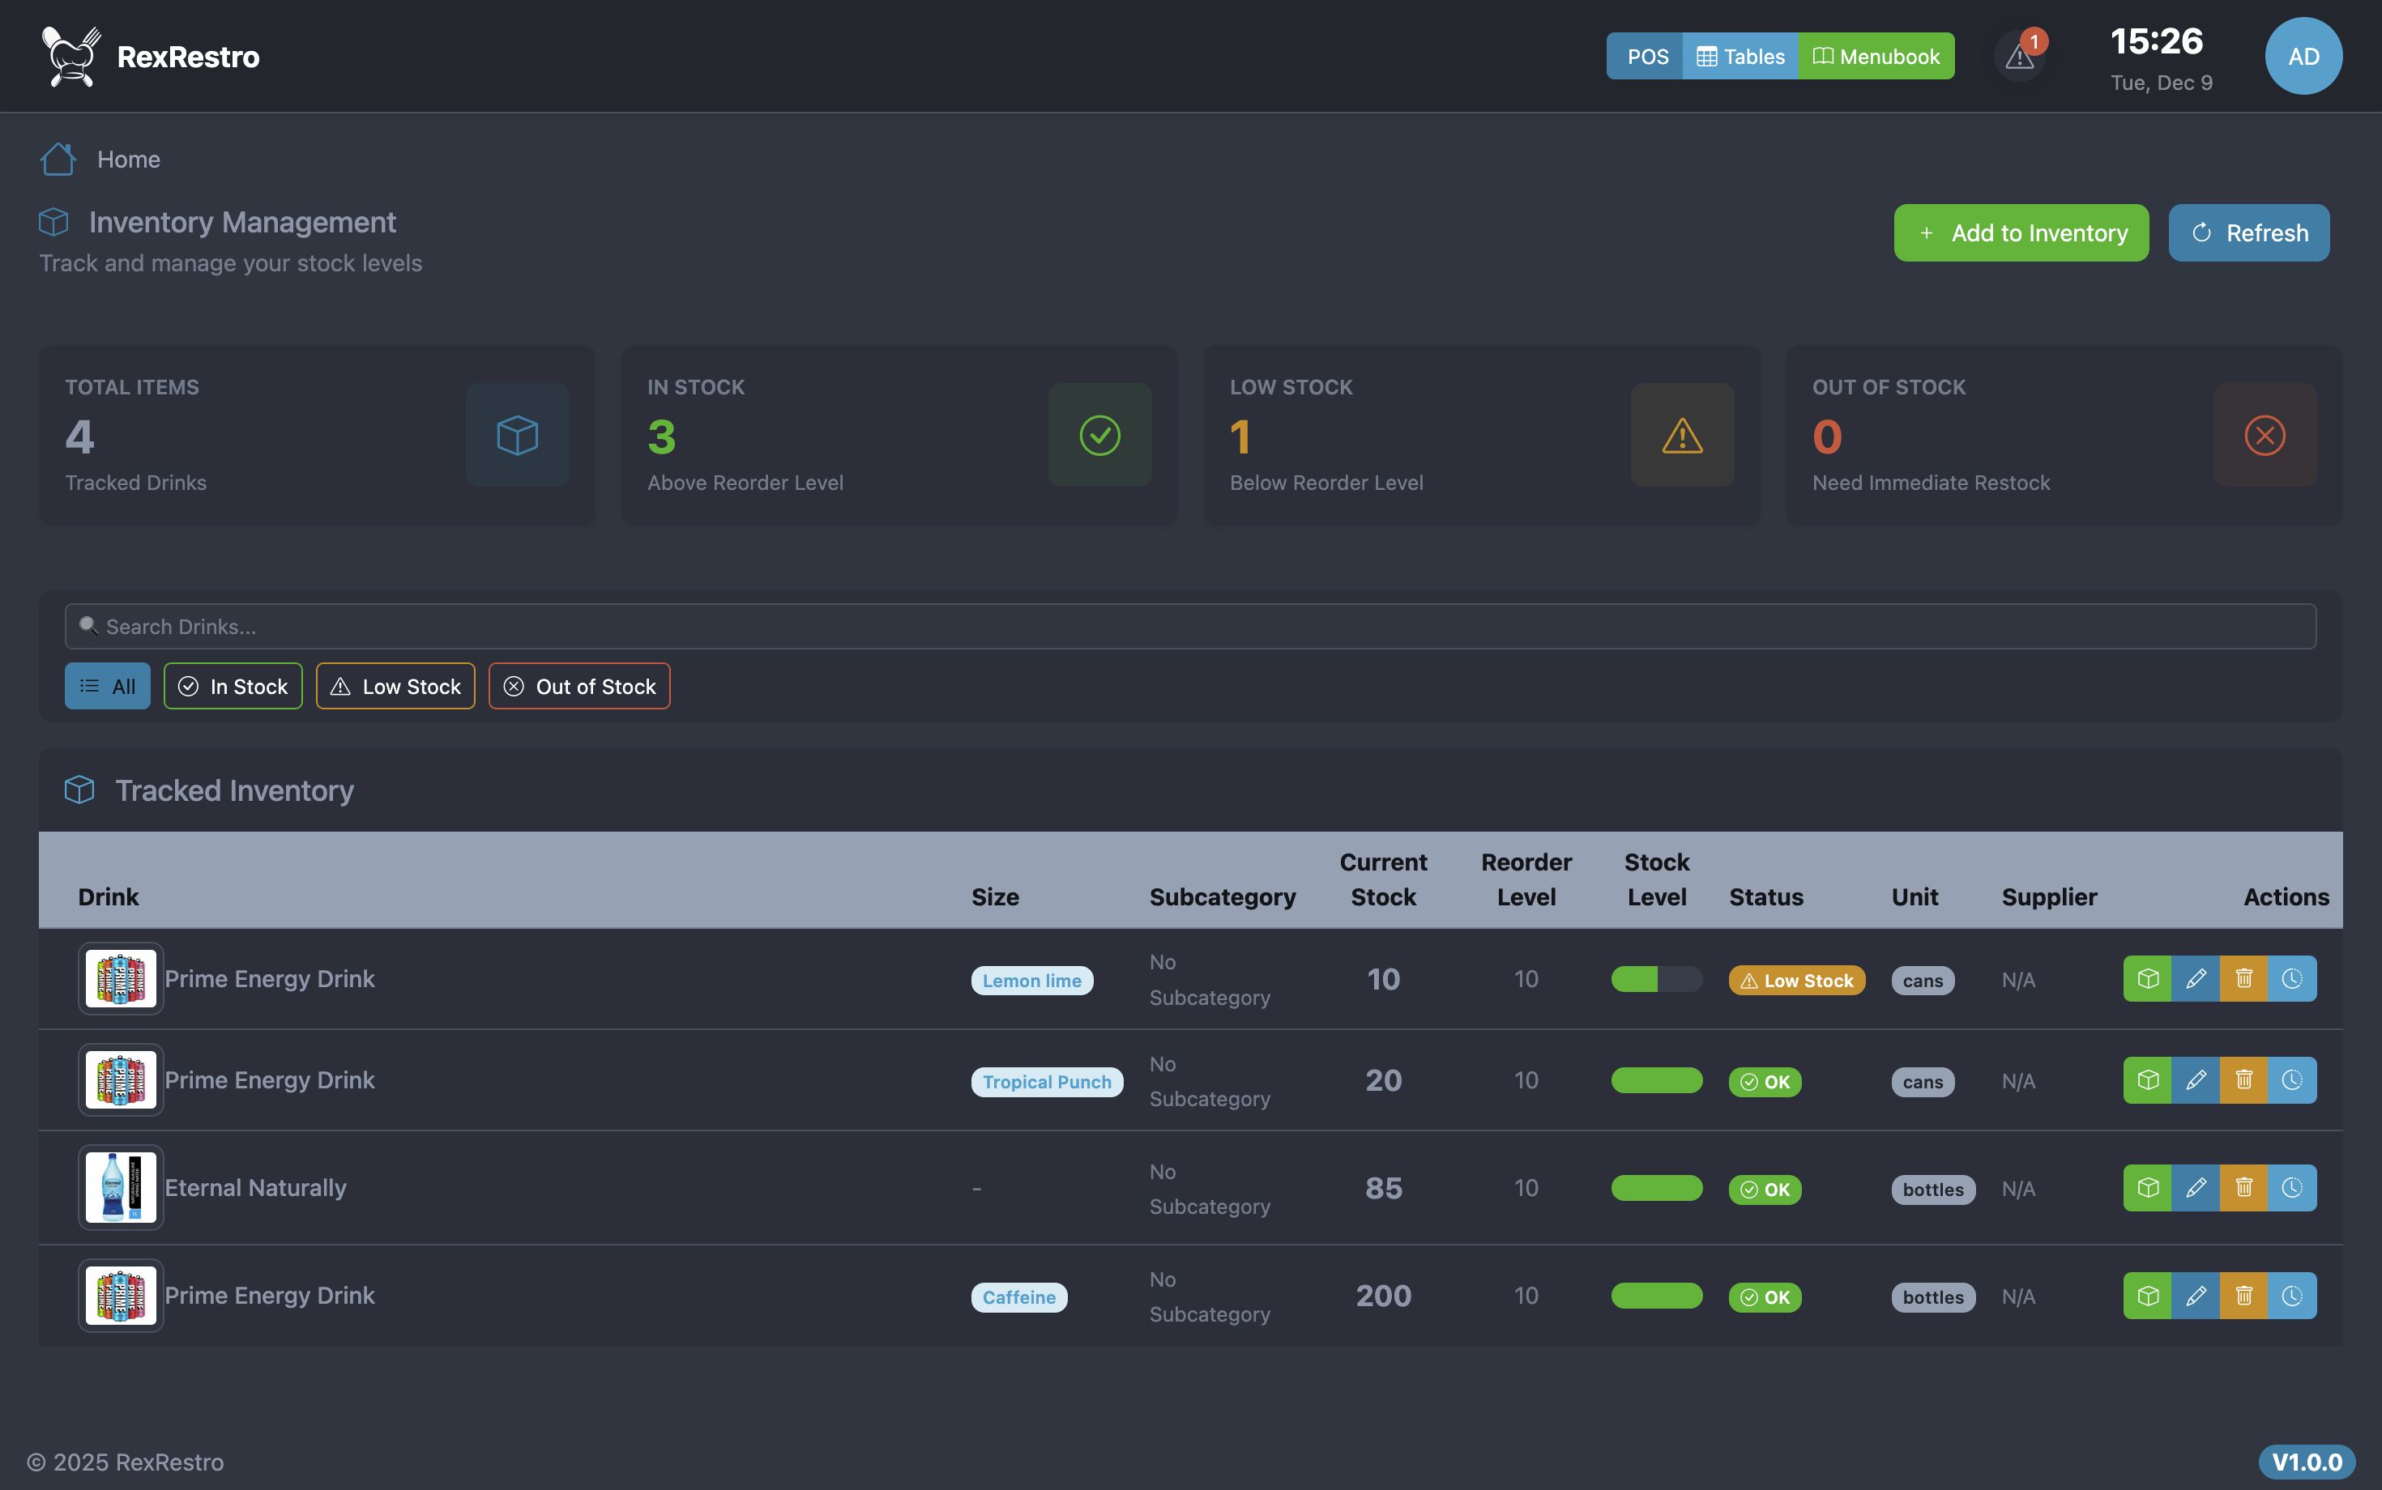The height and width of the screenshot is (1490, 2382).
Task: Open the Menubook section
Action: coord(1876,56)
